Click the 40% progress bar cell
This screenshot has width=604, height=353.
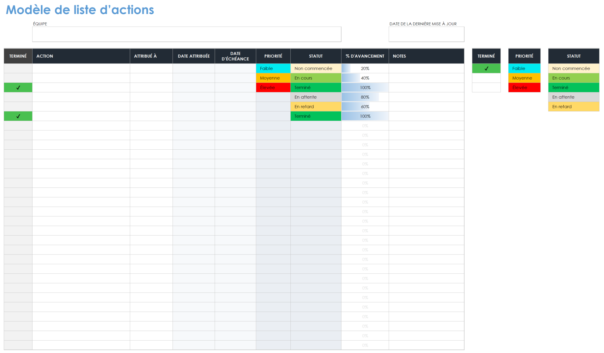point(365,78)
